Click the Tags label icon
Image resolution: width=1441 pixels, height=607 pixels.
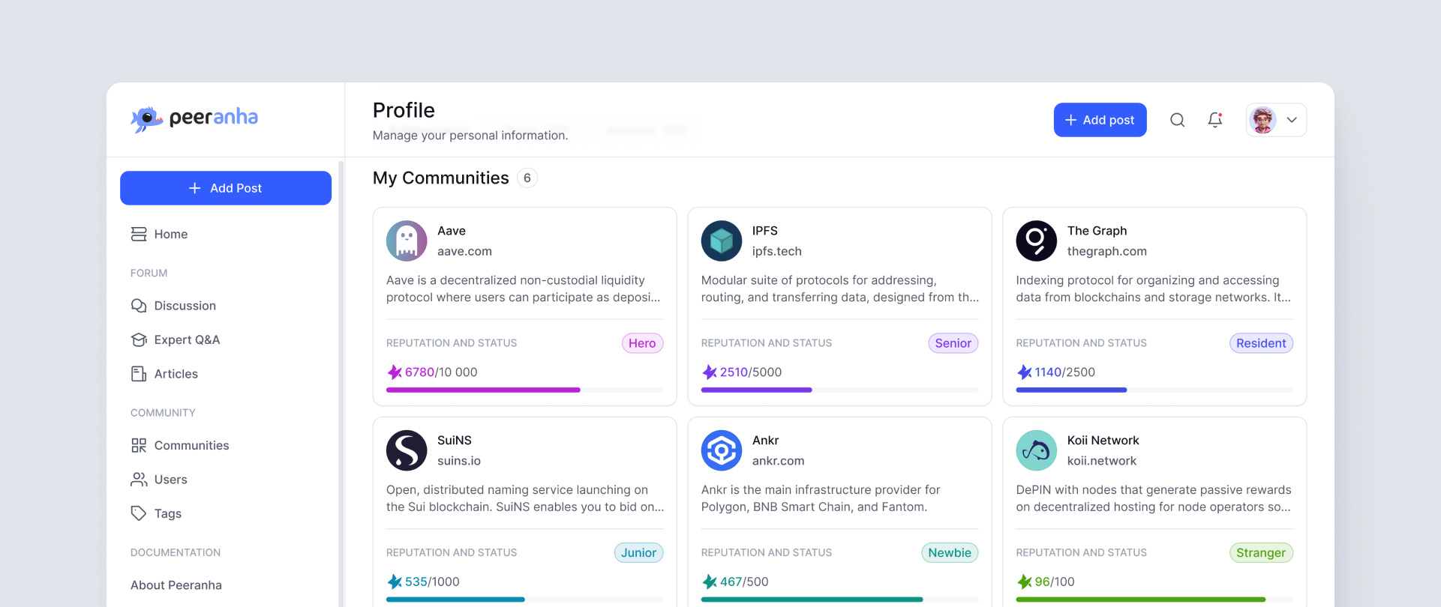click(139, 513)
